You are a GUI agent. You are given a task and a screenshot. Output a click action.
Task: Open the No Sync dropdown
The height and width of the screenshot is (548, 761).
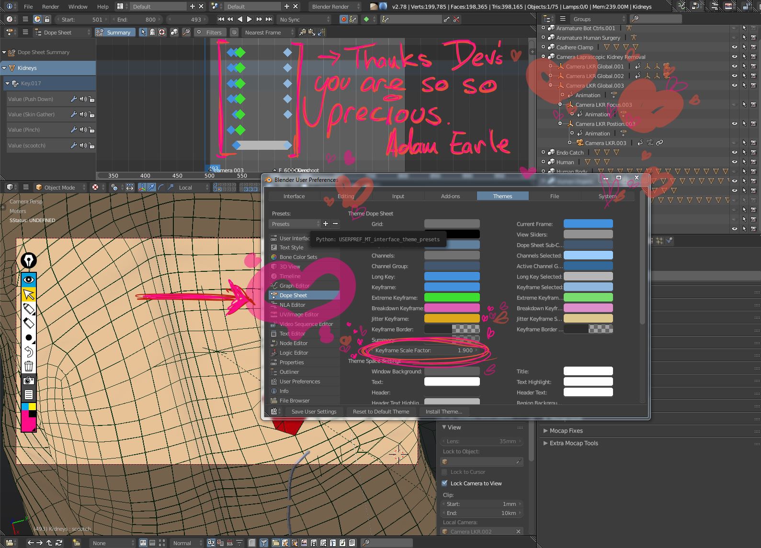coord(305,19)
